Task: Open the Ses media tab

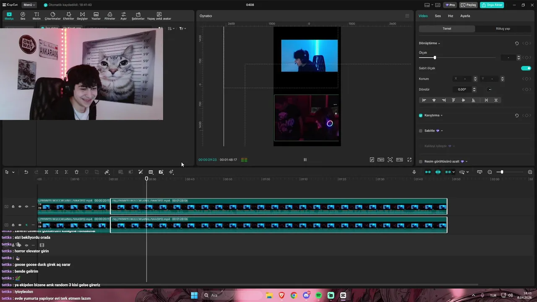Action: (23, 16)
